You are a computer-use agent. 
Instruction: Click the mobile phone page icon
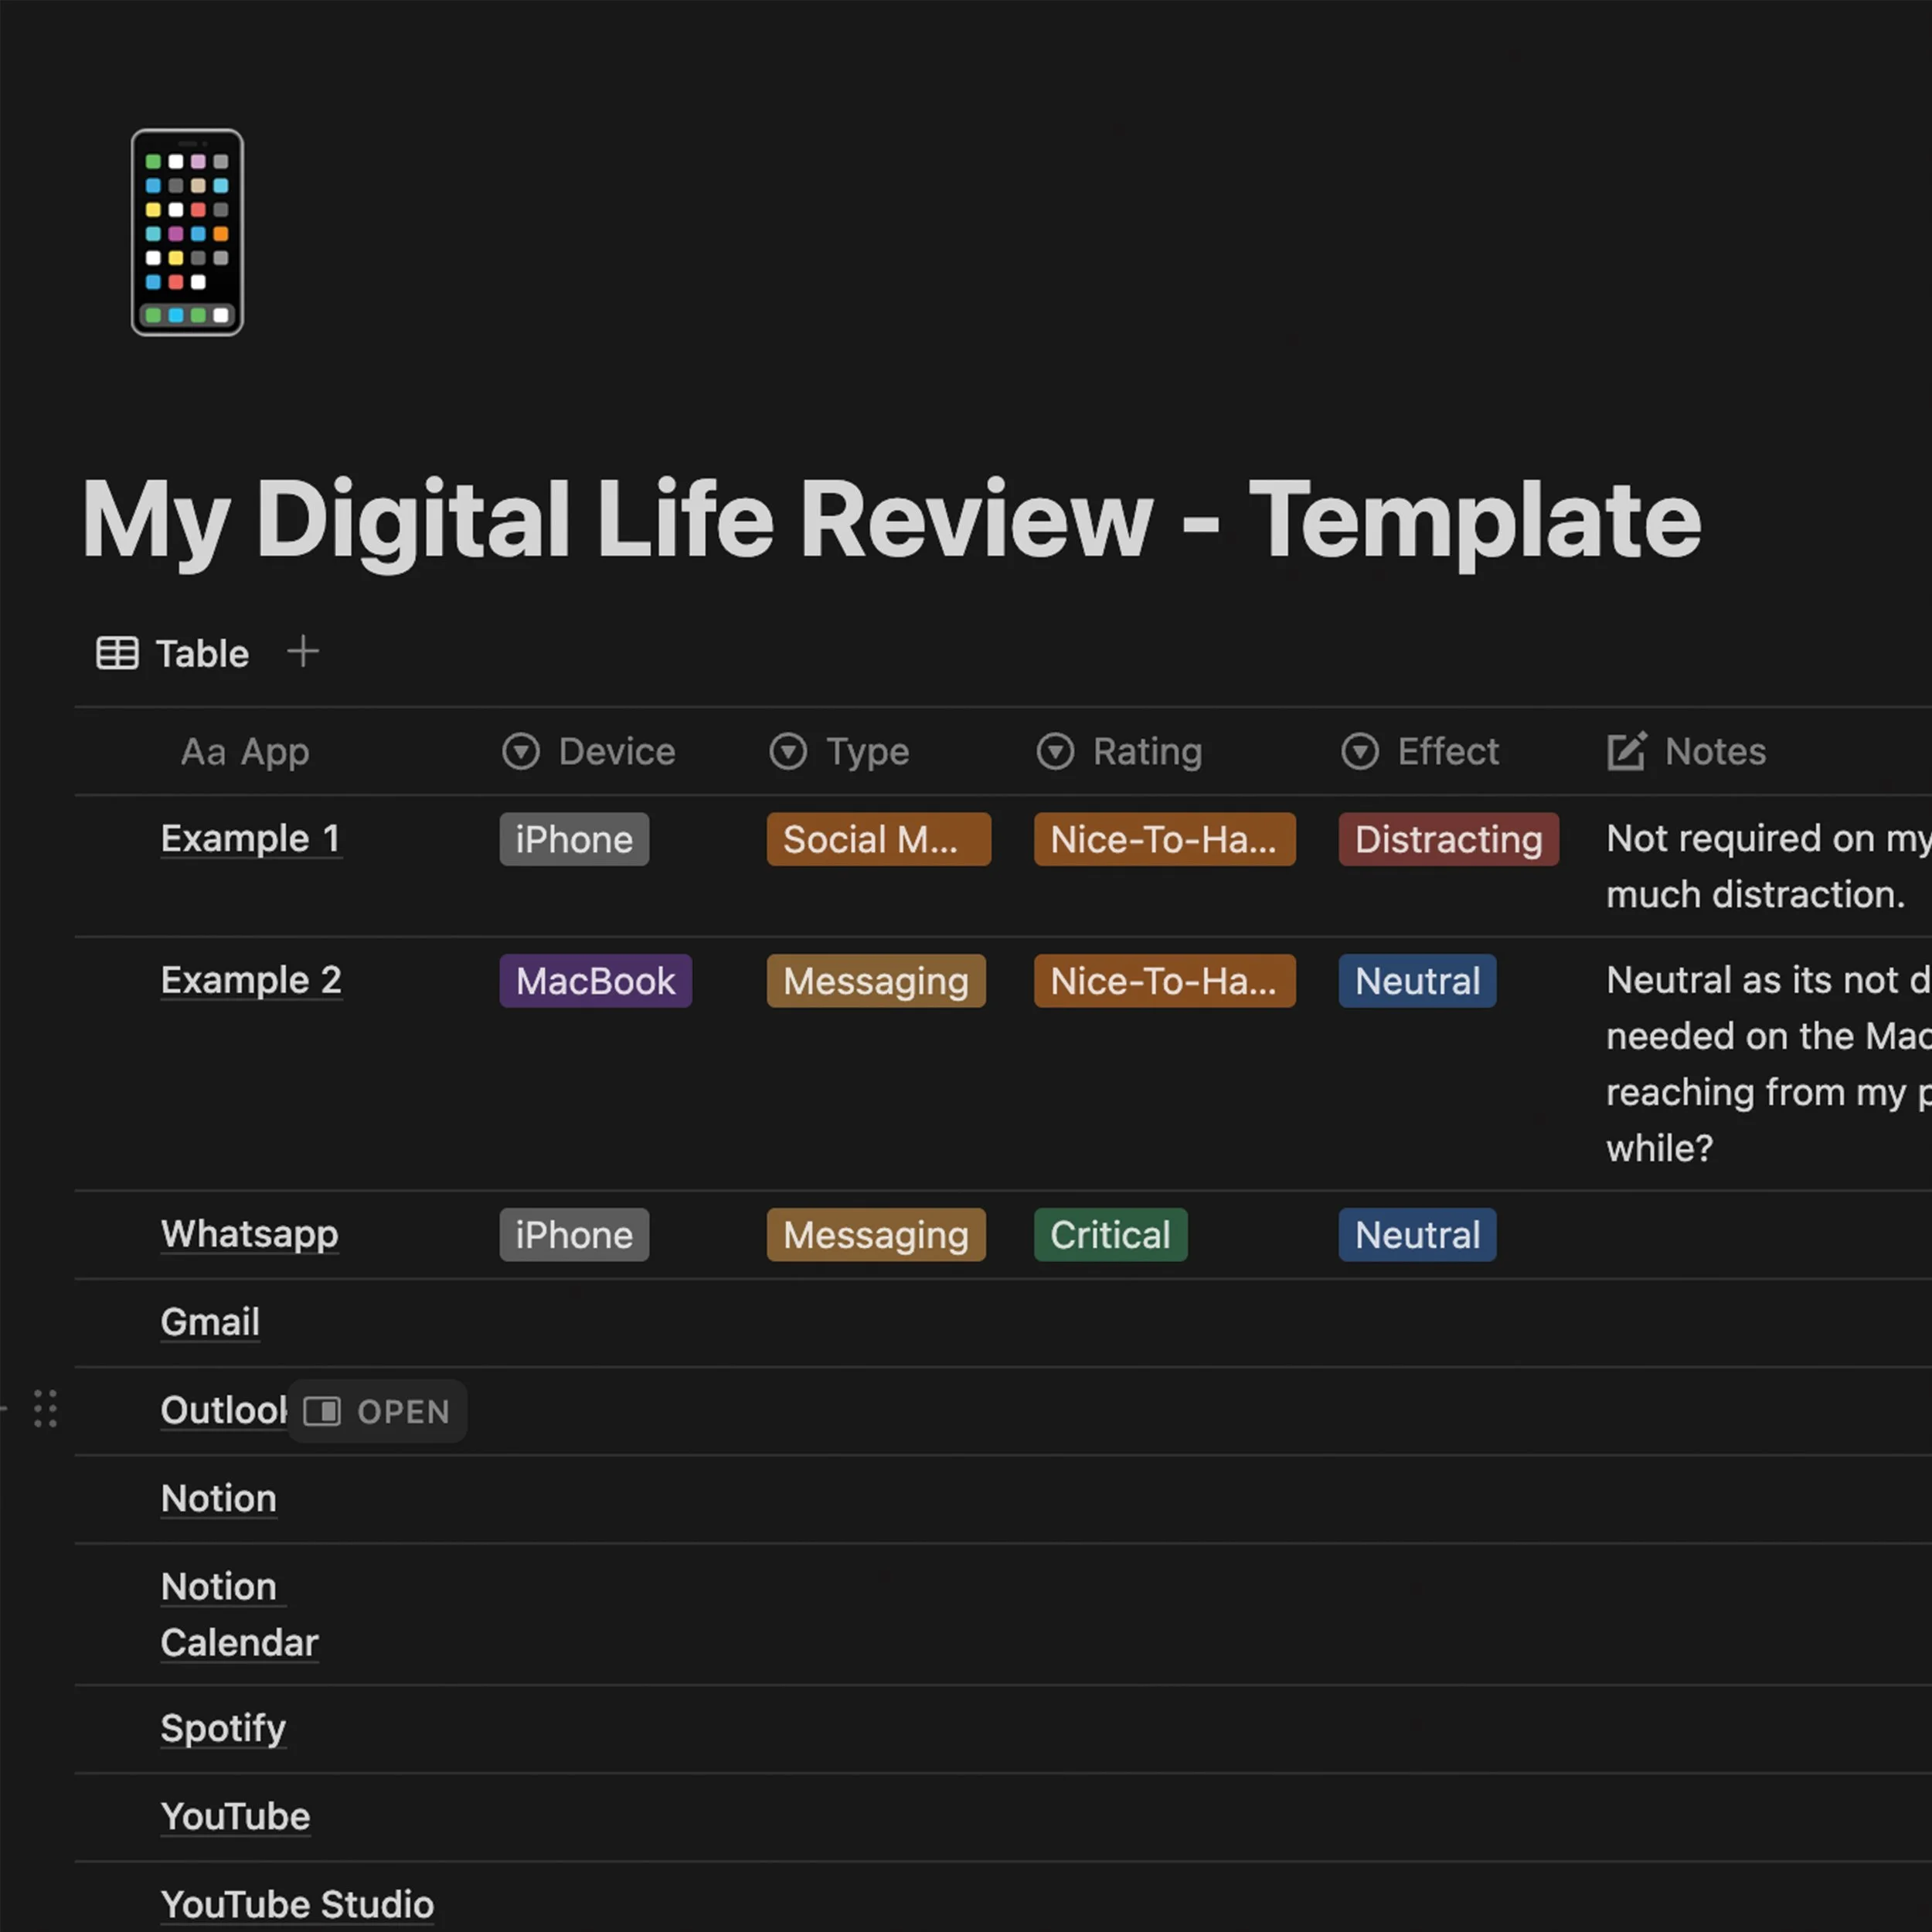187,232
